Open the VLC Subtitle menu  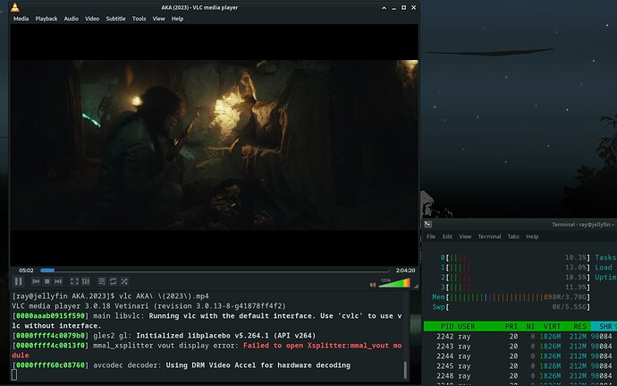pos(115,19)
